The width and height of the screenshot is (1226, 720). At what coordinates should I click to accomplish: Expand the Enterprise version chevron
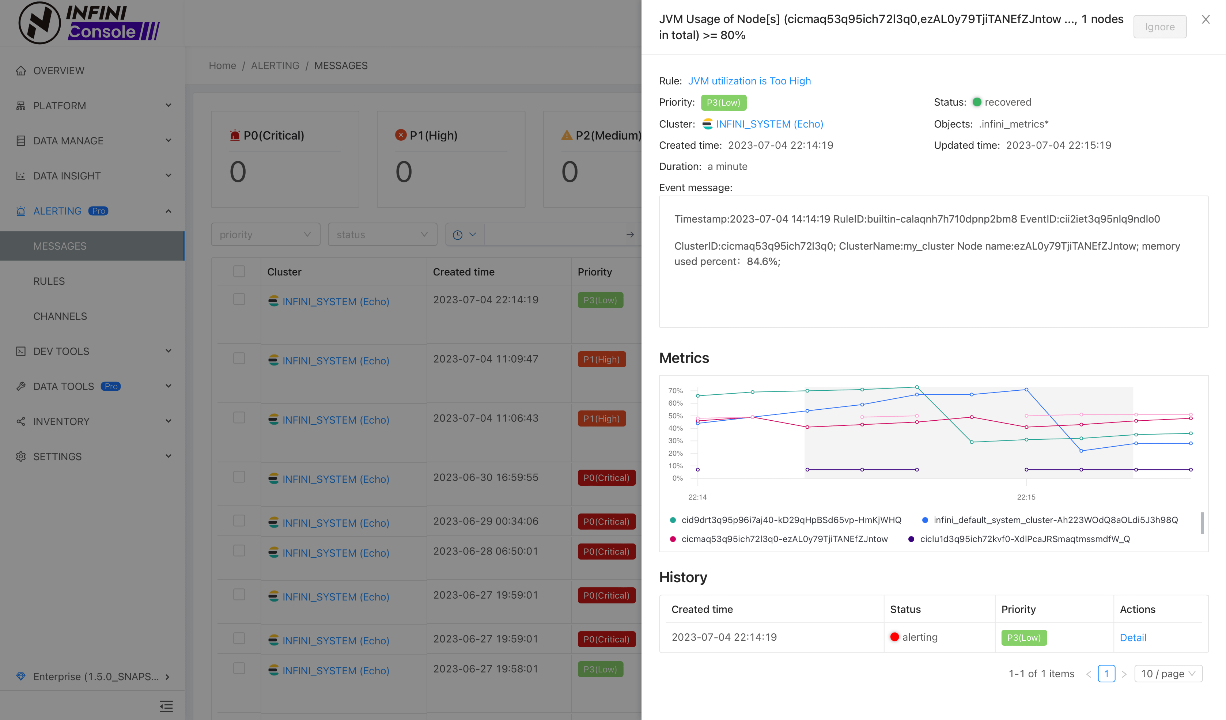point(167,677)
